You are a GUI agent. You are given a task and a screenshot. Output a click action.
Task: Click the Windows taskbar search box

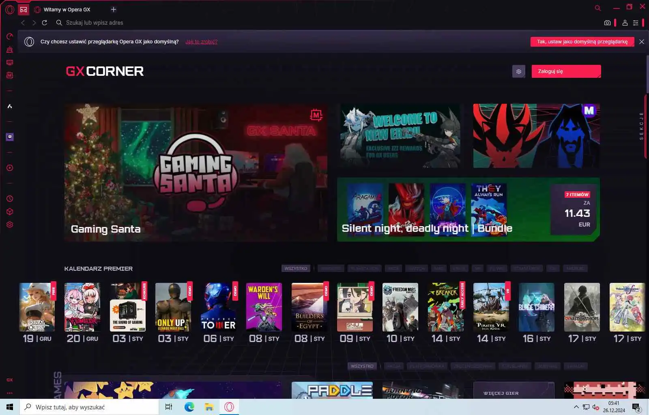[x=89, y=407]
